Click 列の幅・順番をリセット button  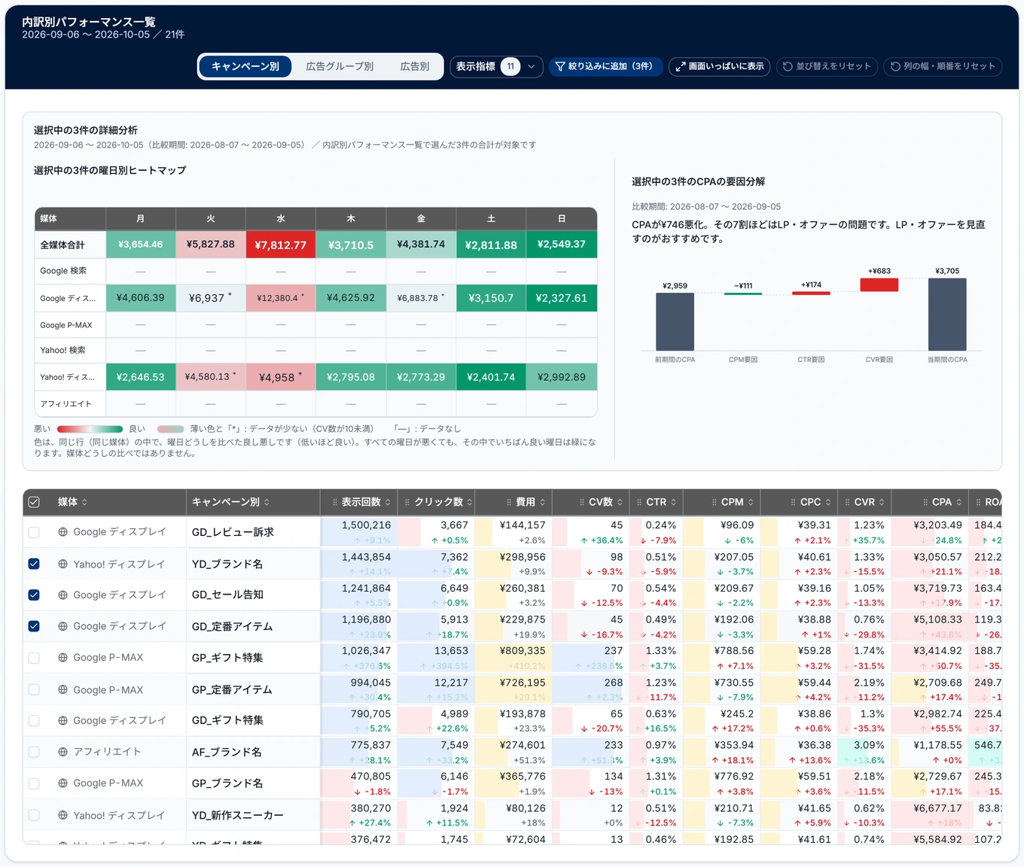point(943,66)
